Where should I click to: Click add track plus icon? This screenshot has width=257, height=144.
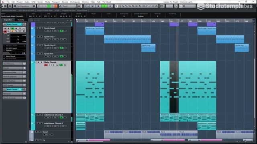pyautogui.click(x=67, y=20)
